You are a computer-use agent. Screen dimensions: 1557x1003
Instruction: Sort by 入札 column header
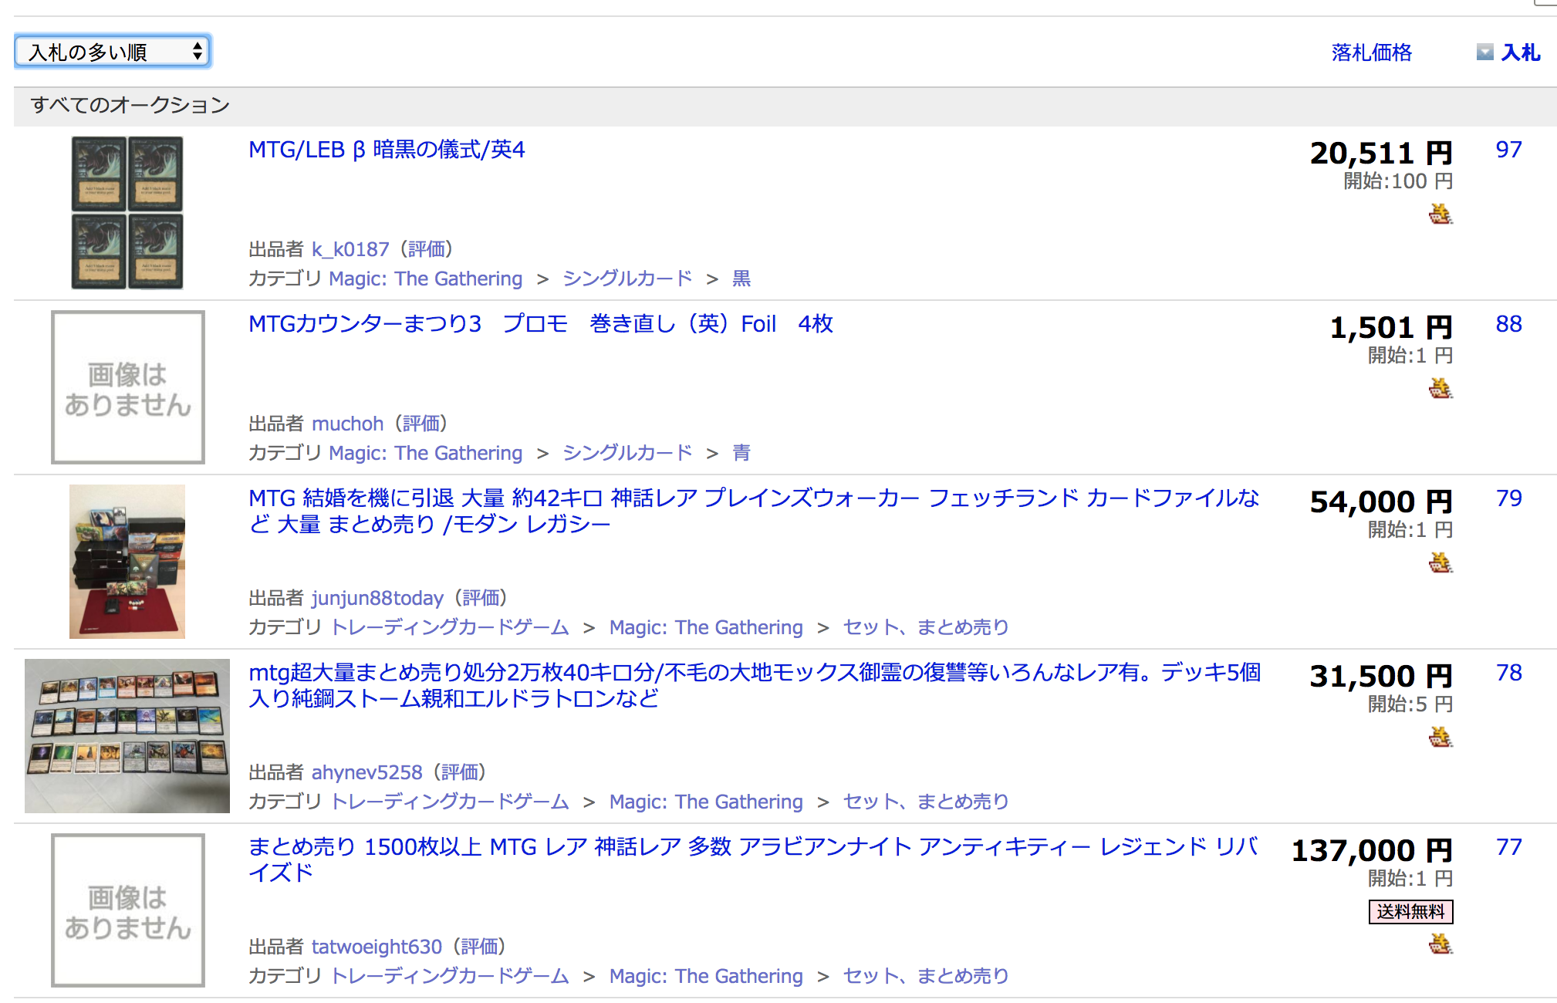point(1521,52)
